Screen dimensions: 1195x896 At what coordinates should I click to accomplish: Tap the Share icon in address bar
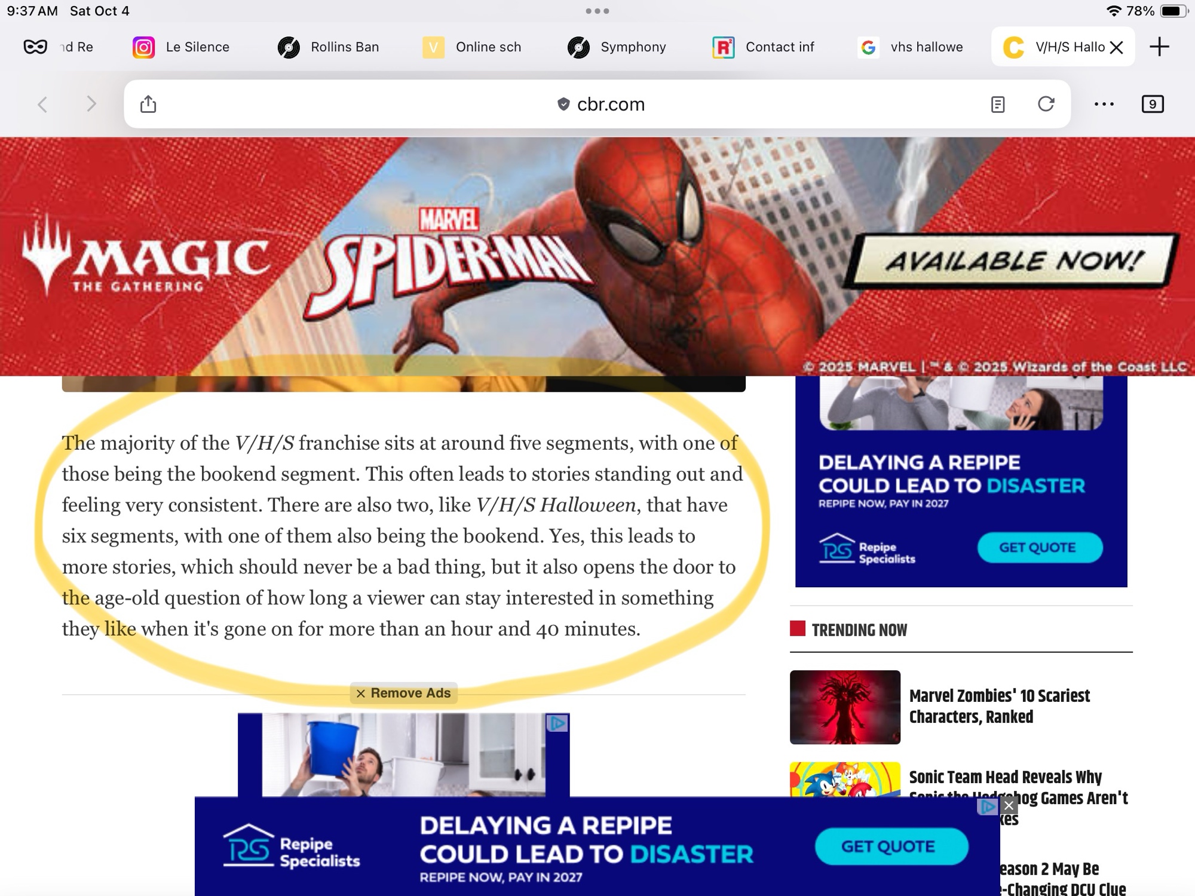(x=148, y=104)
